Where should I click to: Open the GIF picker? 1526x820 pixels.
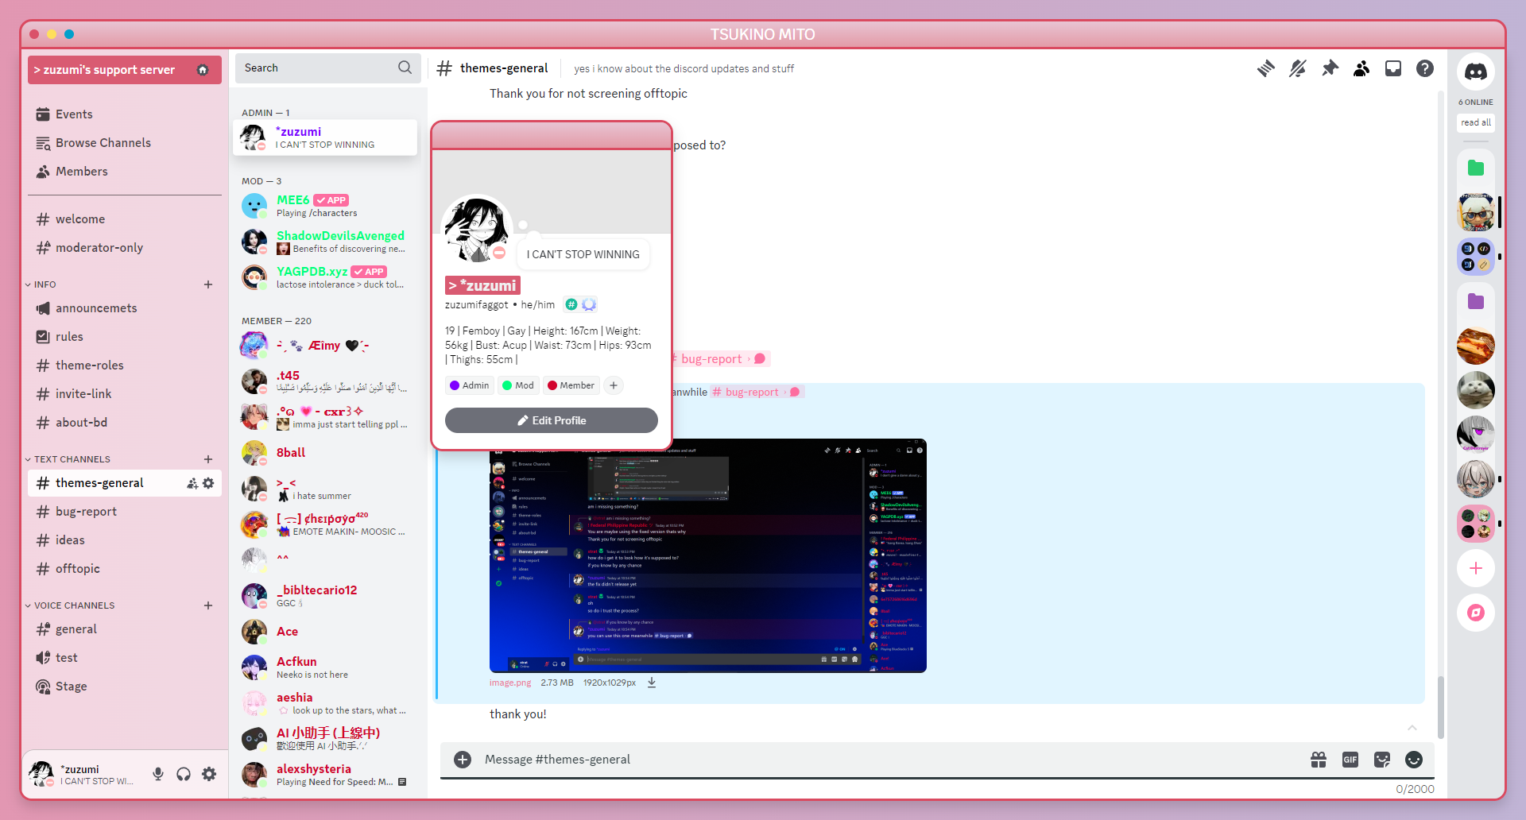(1350, 760)
